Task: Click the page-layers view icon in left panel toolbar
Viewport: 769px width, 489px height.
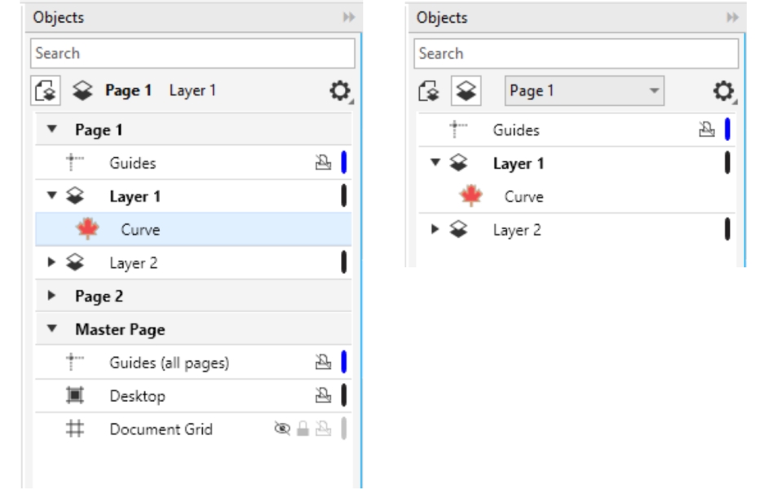Action: [x=46, y=91]
